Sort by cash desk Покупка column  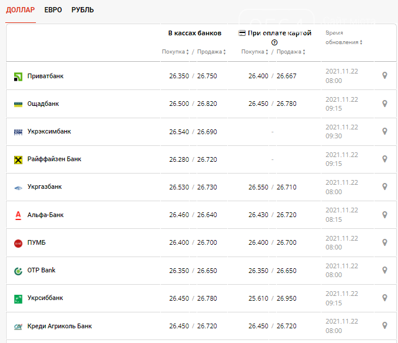click(x=175, y=52)
